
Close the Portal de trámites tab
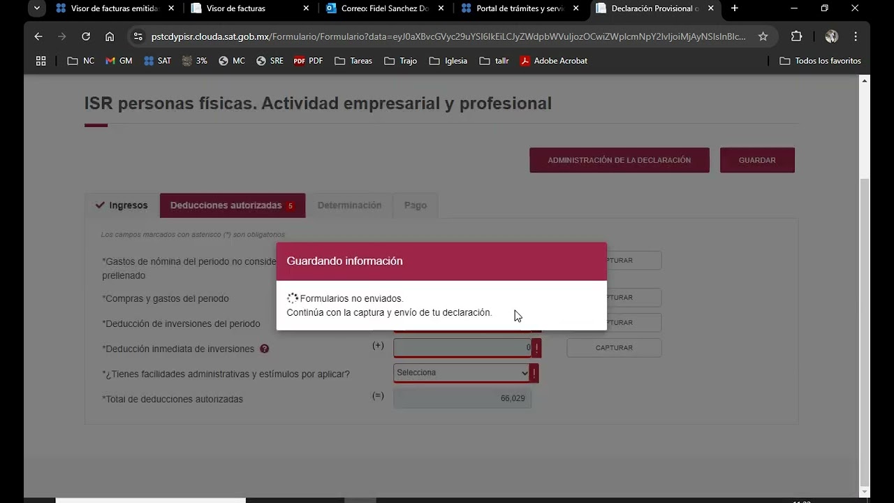click(576, 8)
